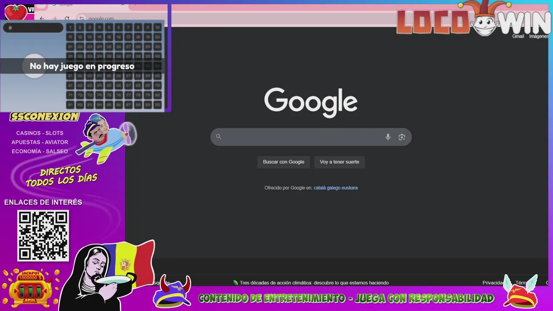Select bingo number 90 cell
Image resolution: width=553 pixels, height=311 pixels.
158,105
